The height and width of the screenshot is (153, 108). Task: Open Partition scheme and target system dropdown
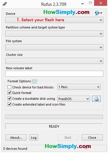point(54,34)
